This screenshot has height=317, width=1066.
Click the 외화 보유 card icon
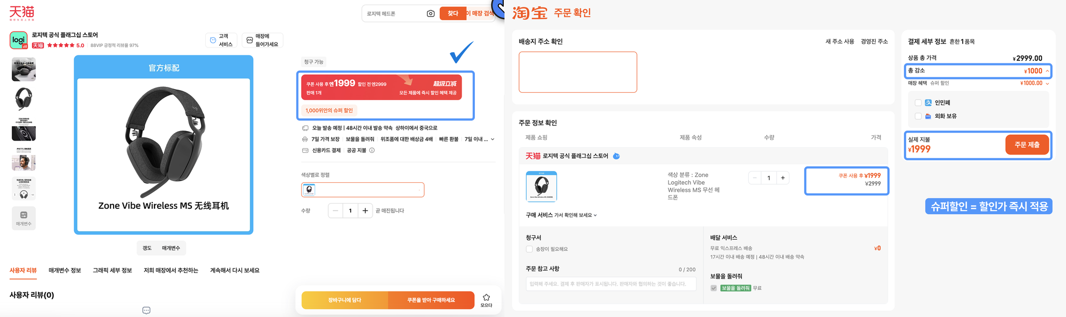point(928,116)
